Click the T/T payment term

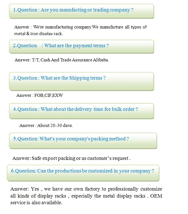point(35,60)
